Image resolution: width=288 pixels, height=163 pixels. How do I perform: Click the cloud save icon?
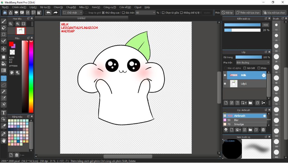[5, 12]
